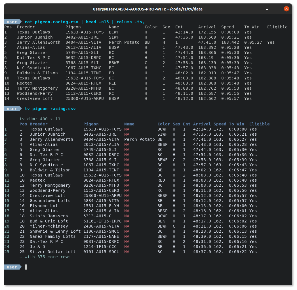
Task: Click the 'cat pigeon-racing.csv' command text
Action: (x=51, y=22)
